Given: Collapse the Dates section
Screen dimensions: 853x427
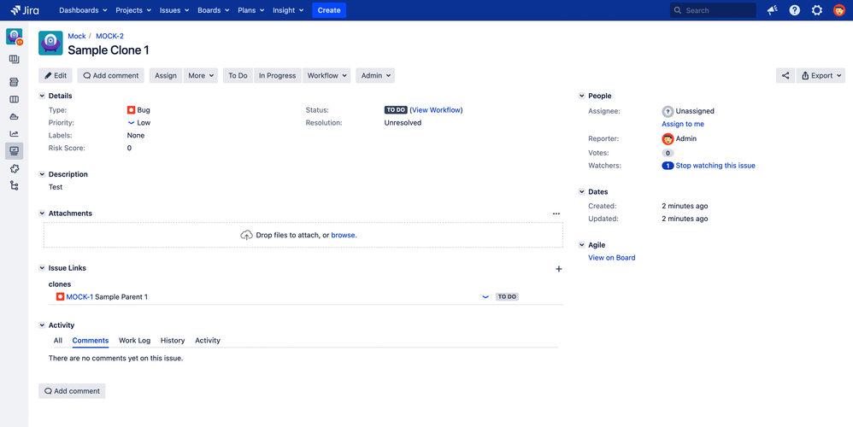Looking at the screenshot, I should click(581, 192).
